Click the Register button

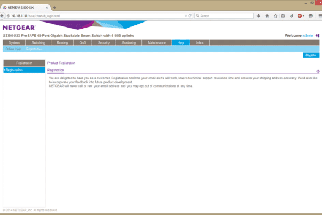311,55
